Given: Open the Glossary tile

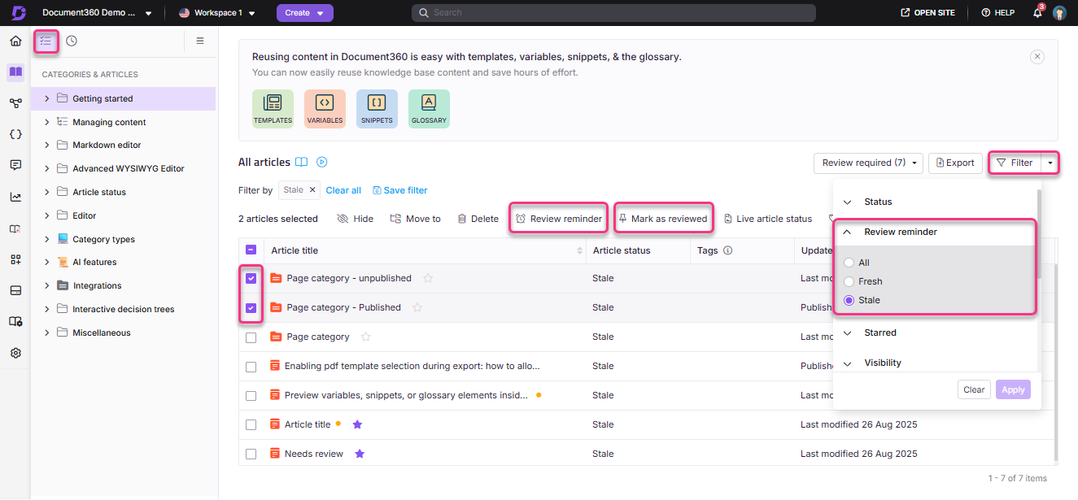Looking at the screenshot, I should click(429, 108).
